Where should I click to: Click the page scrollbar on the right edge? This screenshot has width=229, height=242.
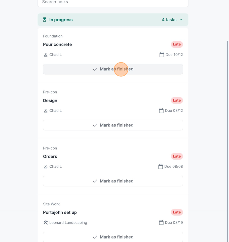227,126
